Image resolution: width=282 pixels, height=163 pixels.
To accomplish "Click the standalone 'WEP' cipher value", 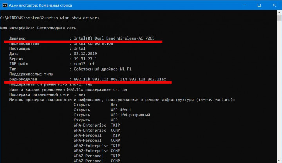I will (x=114, y=120).
